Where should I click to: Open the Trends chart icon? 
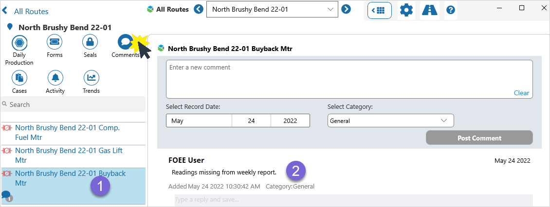click(x=91, y=78)
